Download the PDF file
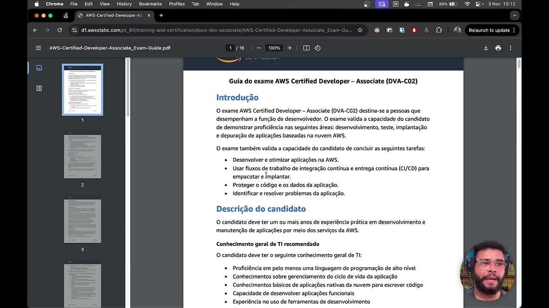The height and width of the screenshot is (308, 549). 486,48
